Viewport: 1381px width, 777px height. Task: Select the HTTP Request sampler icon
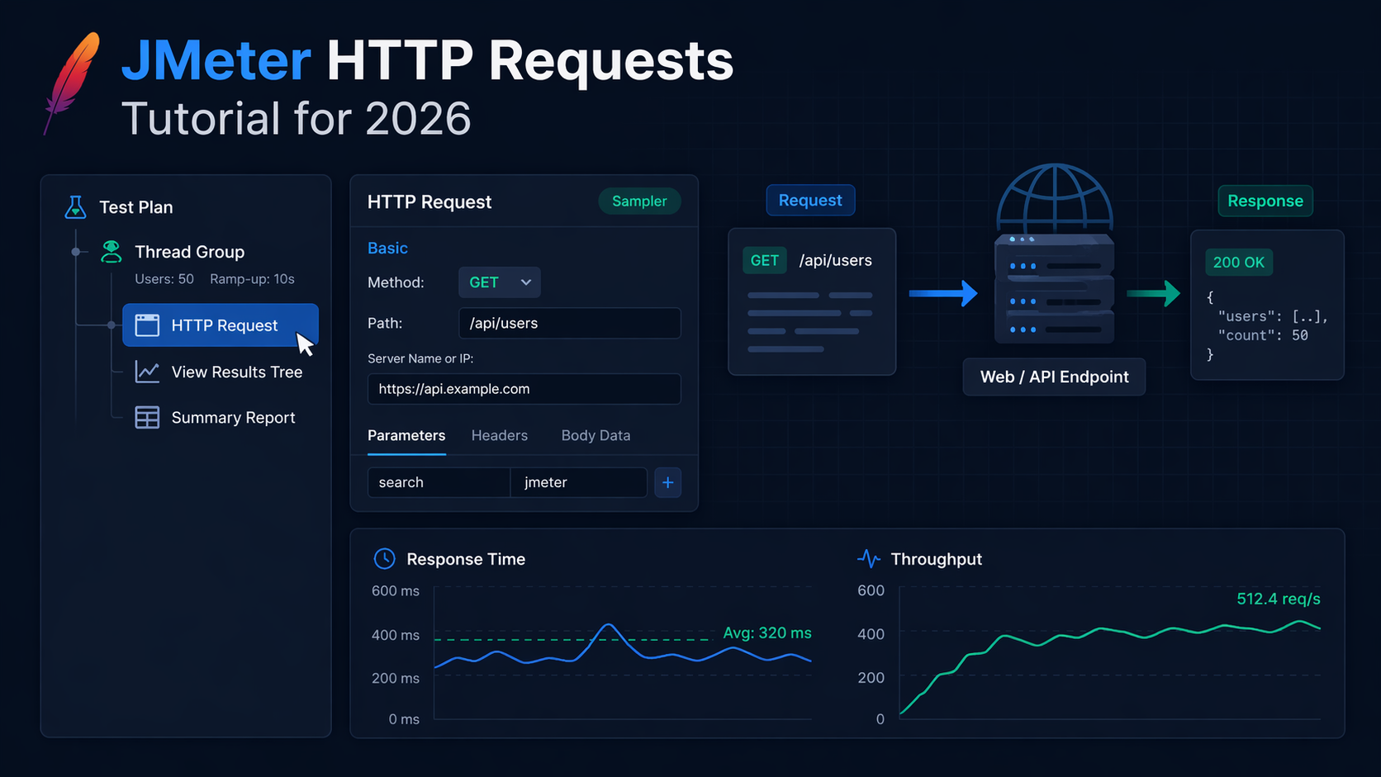148,325
